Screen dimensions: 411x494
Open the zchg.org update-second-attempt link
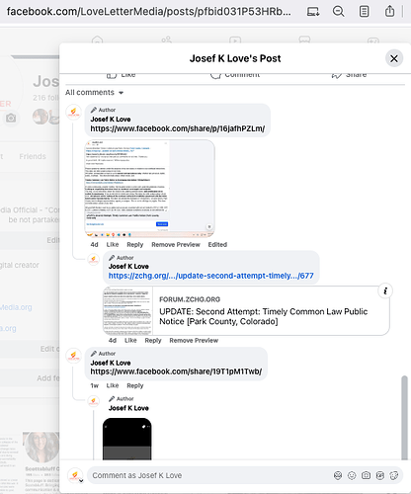(210, 276)
